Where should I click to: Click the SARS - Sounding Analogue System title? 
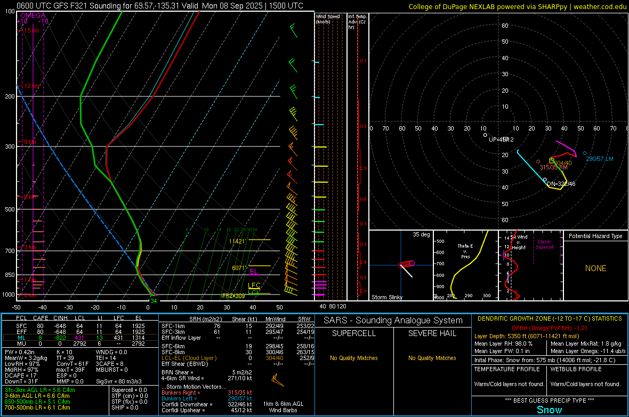(393, 321)
